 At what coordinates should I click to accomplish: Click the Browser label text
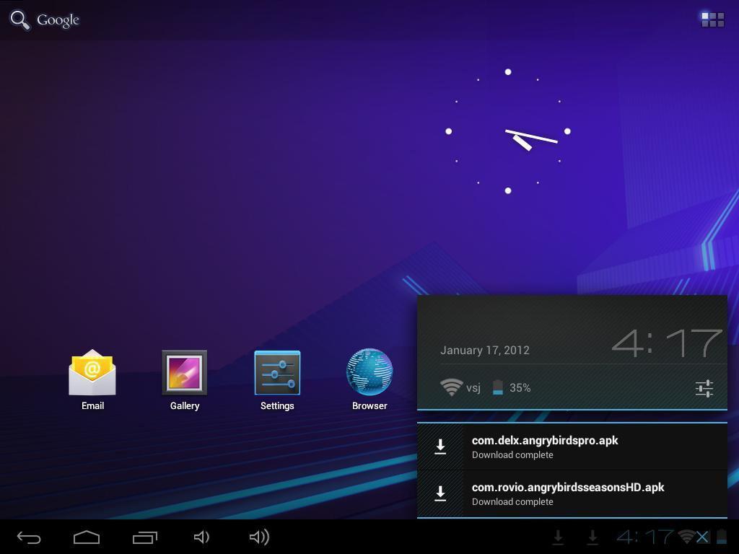(369, 405)
